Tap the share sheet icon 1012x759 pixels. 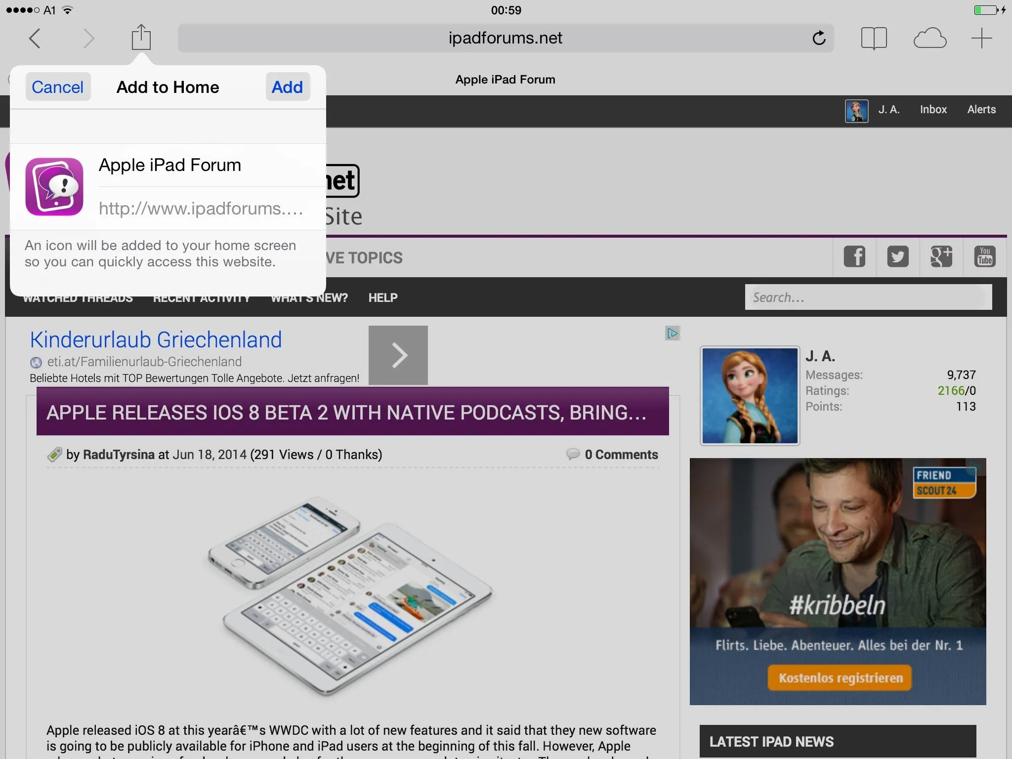[141, 38]
